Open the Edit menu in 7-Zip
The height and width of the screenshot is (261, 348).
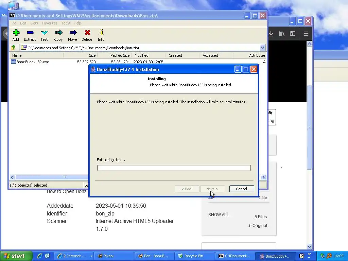point(23,23)
